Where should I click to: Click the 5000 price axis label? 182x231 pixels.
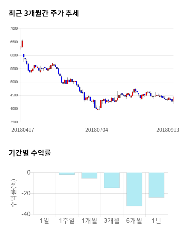(x=14, y=82)
